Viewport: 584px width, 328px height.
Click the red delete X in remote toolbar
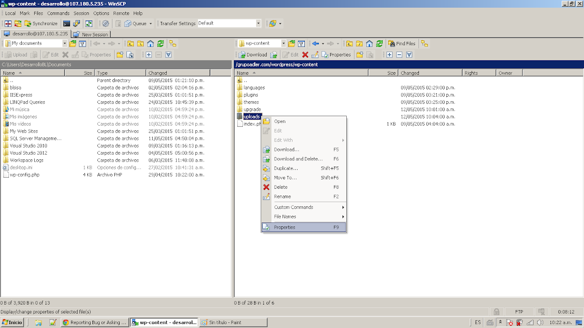click(x=305, y=55)
